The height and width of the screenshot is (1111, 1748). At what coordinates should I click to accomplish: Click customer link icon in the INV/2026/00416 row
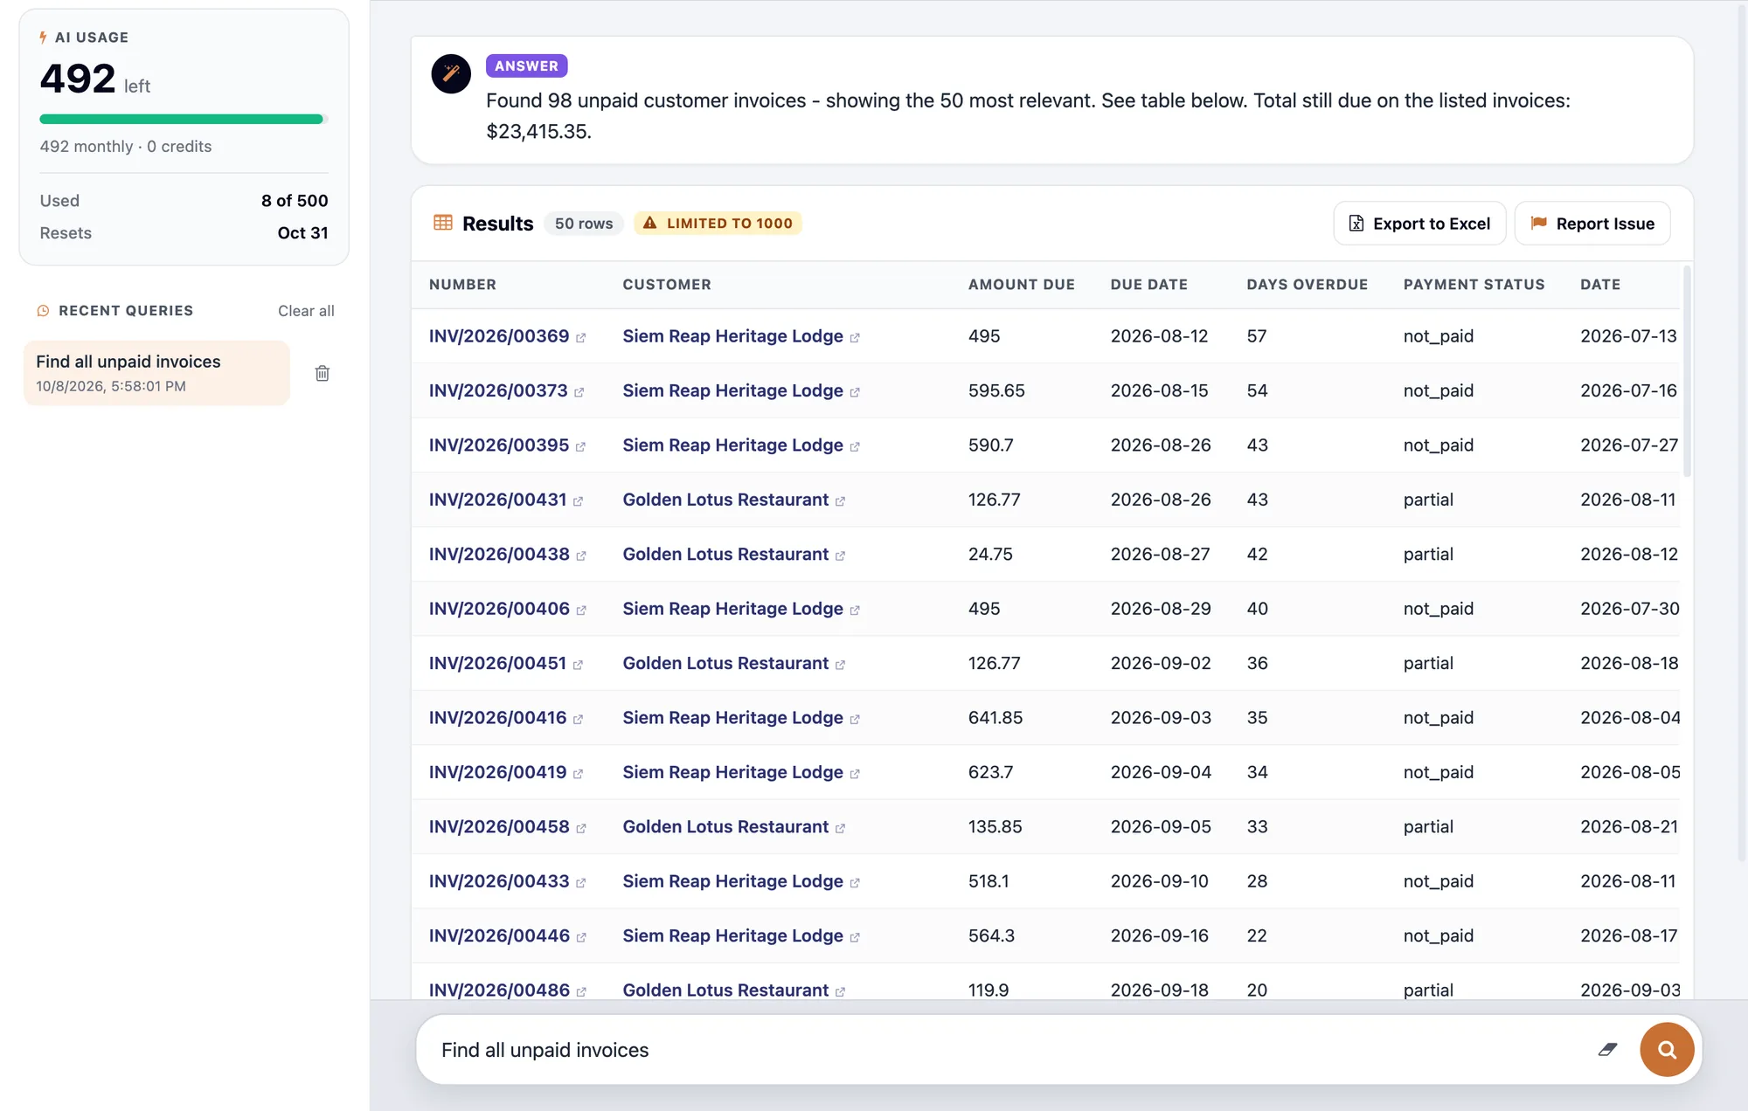tap(855, 720)
